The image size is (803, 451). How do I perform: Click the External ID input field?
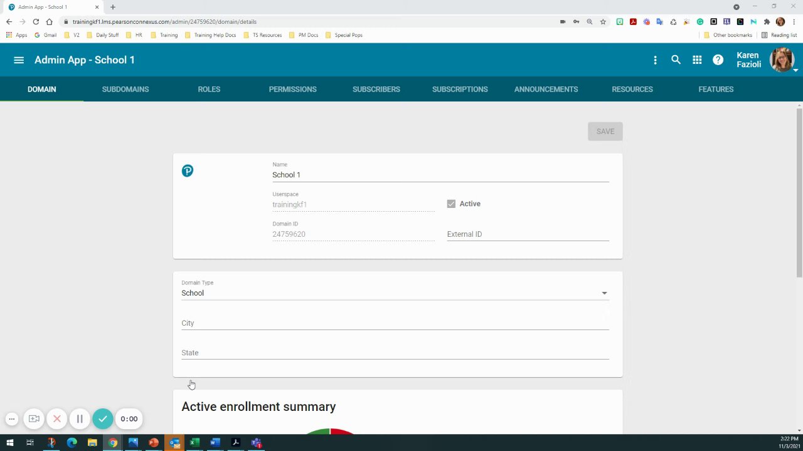point(528,234)
